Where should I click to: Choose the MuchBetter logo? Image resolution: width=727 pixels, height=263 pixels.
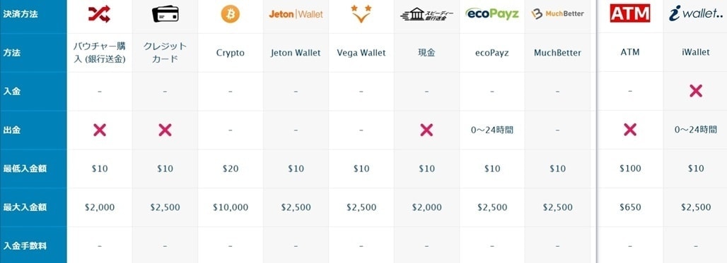[558, 14]
